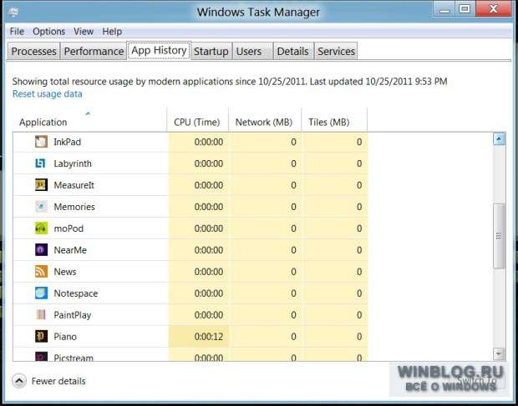Click the MeasureIt app icon
This screenshot has width=518, height=406.
pos(41,185)
